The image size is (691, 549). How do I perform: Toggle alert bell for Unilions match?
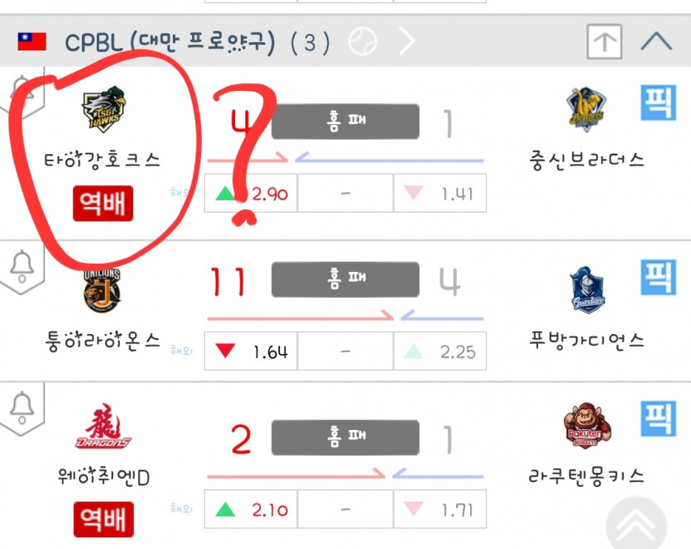(x=22, y=267)
